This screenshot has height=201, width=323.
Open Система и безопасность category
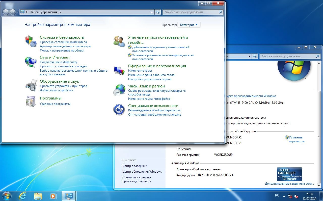[x=62, y=37]
